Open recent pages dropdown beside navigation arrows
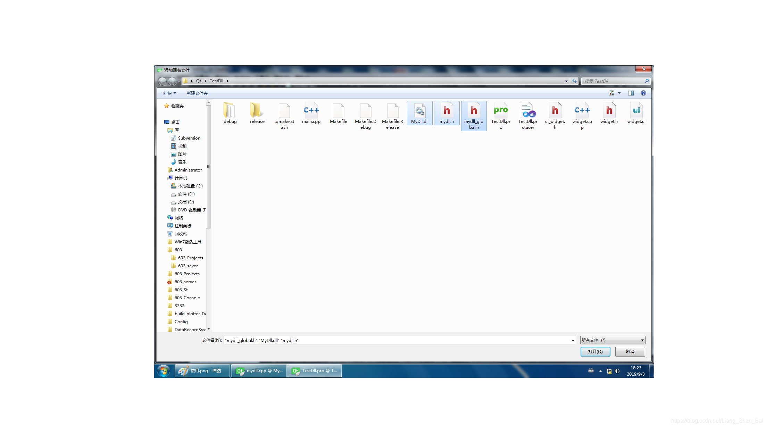 click(179, 81)
